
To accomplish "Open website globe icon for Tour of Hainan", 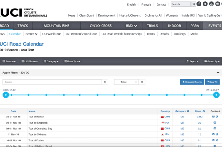I will tap(217, 117).
